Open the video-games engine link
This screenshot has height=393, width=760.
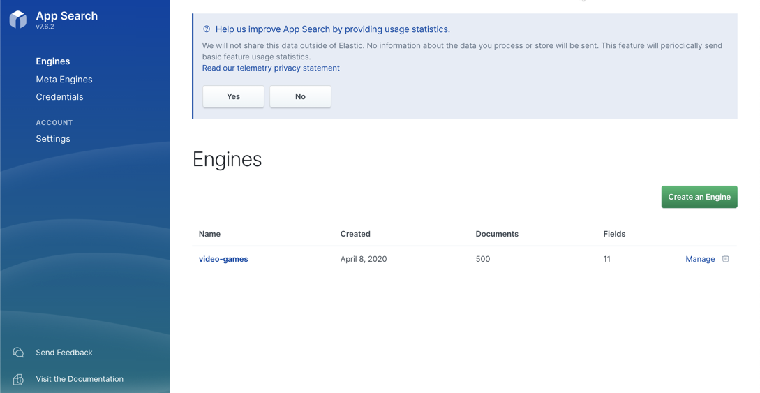(x=223, y=259)
